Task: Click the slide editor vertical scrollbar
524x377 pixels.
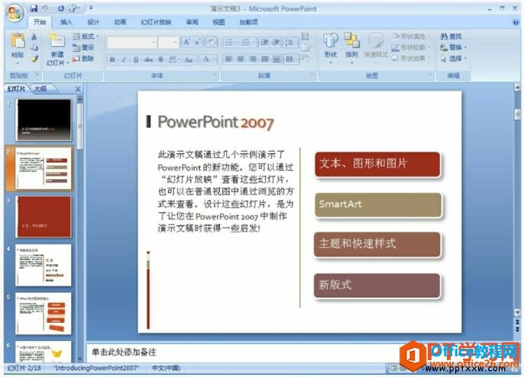Action: 517,201
